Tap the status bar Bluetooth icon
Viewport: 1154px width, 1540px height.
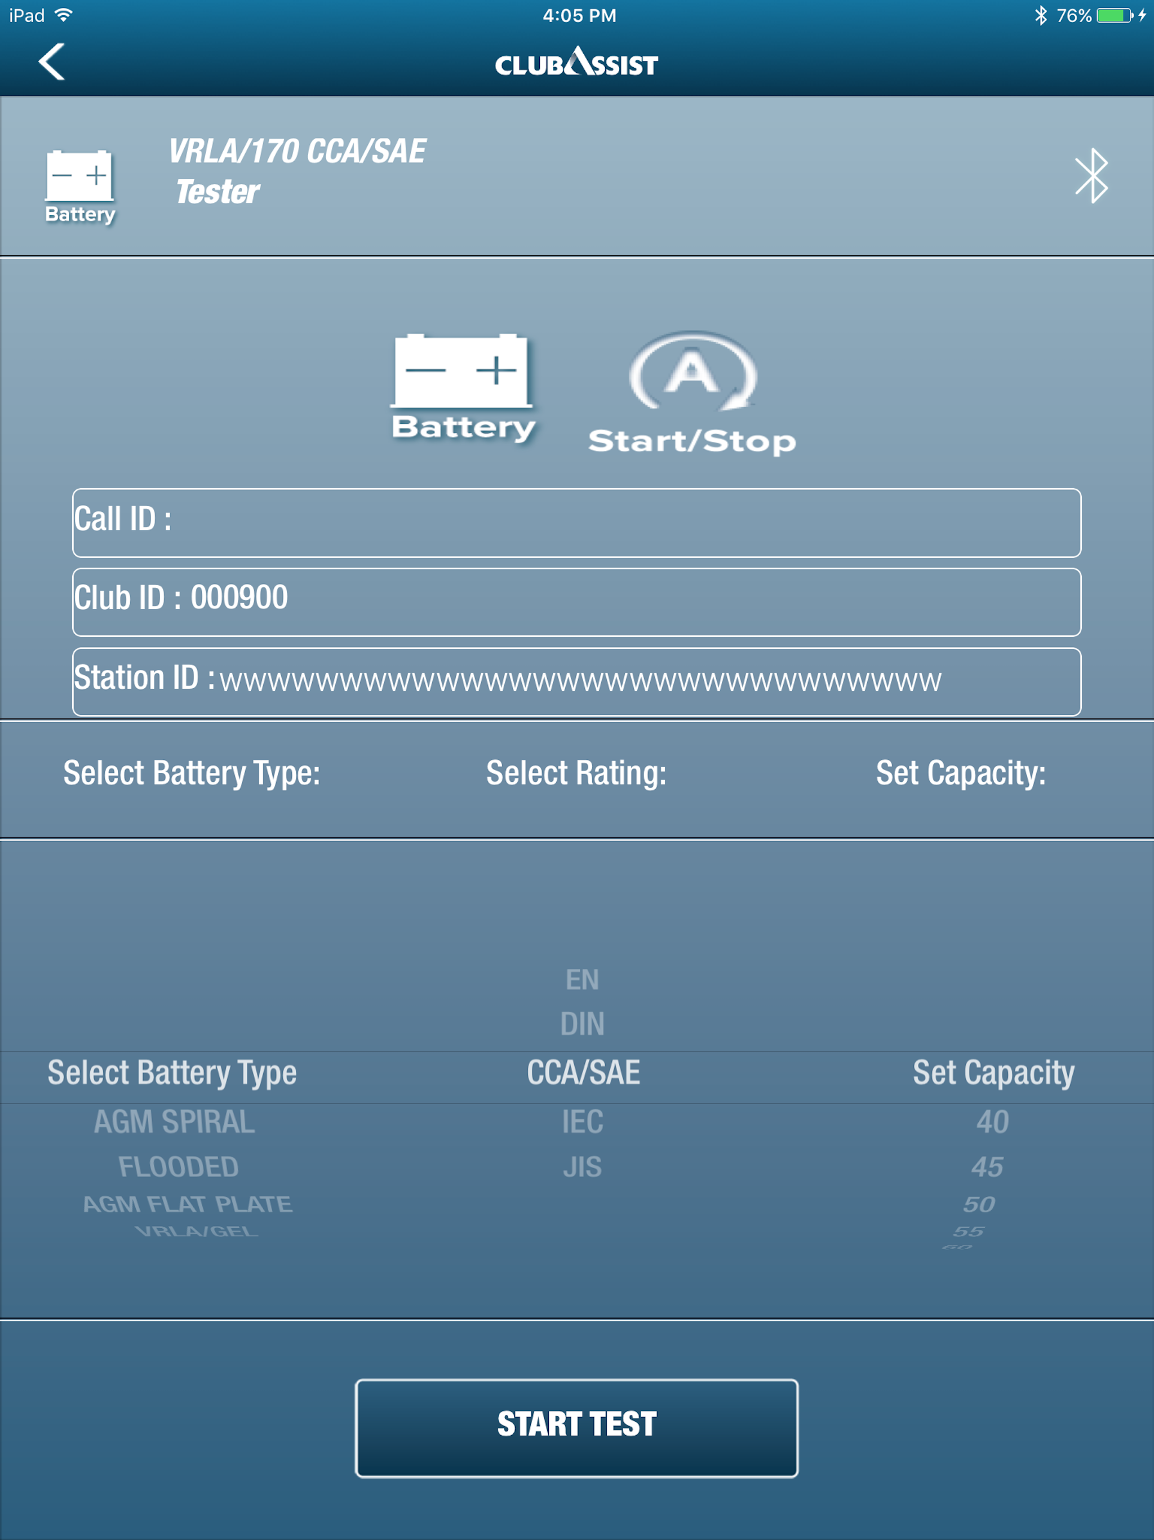[x=1041, y=15]
